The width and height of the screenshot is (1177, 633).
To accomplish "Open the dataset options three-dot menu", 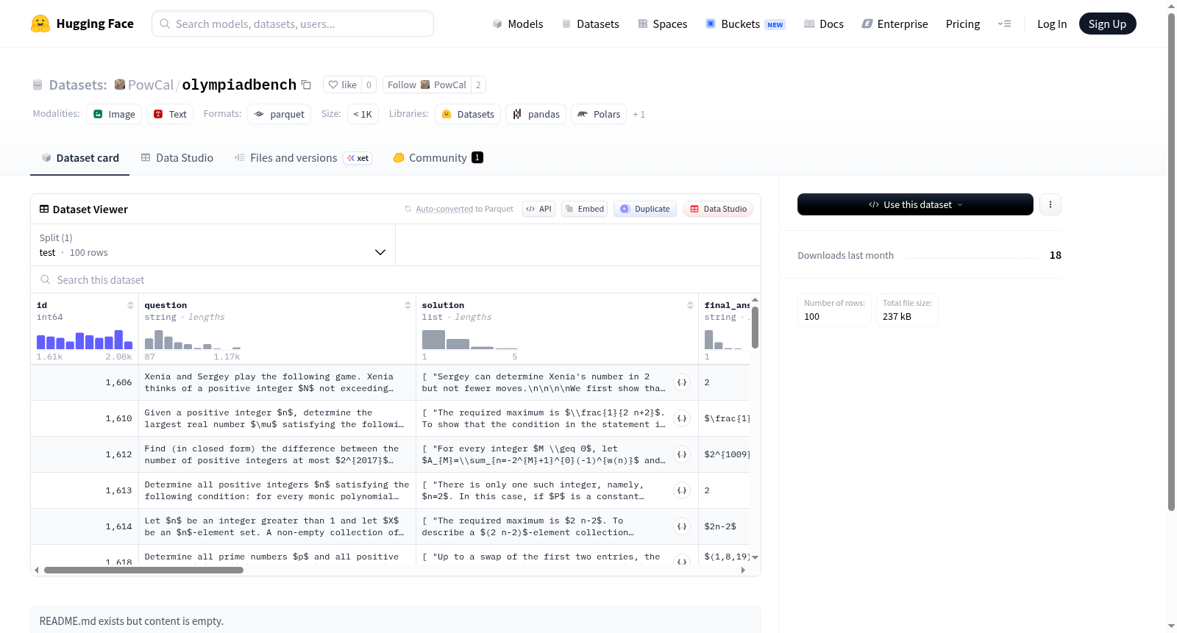I will point(1050,204).
